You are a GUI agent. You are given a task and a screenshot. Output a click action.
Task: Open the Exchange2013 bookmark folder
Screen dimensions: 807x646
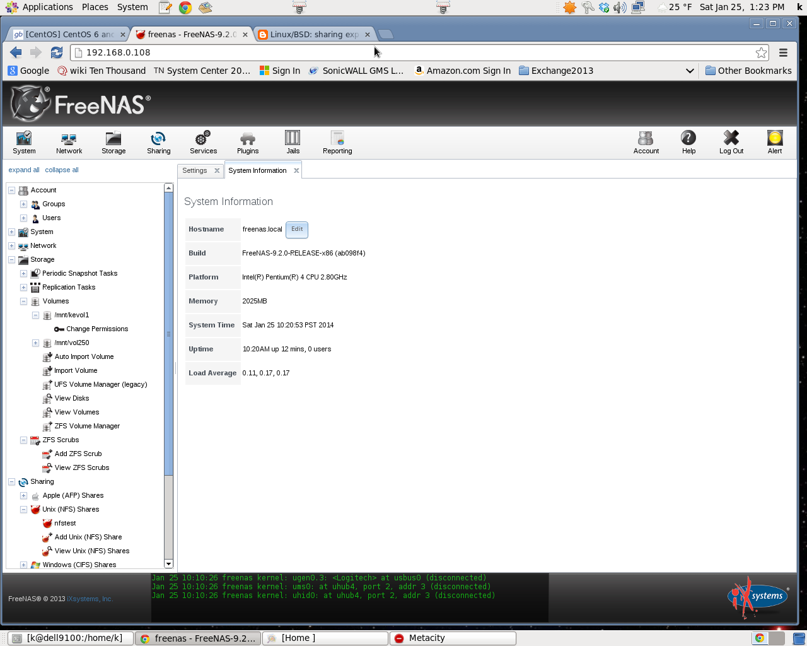556,71
